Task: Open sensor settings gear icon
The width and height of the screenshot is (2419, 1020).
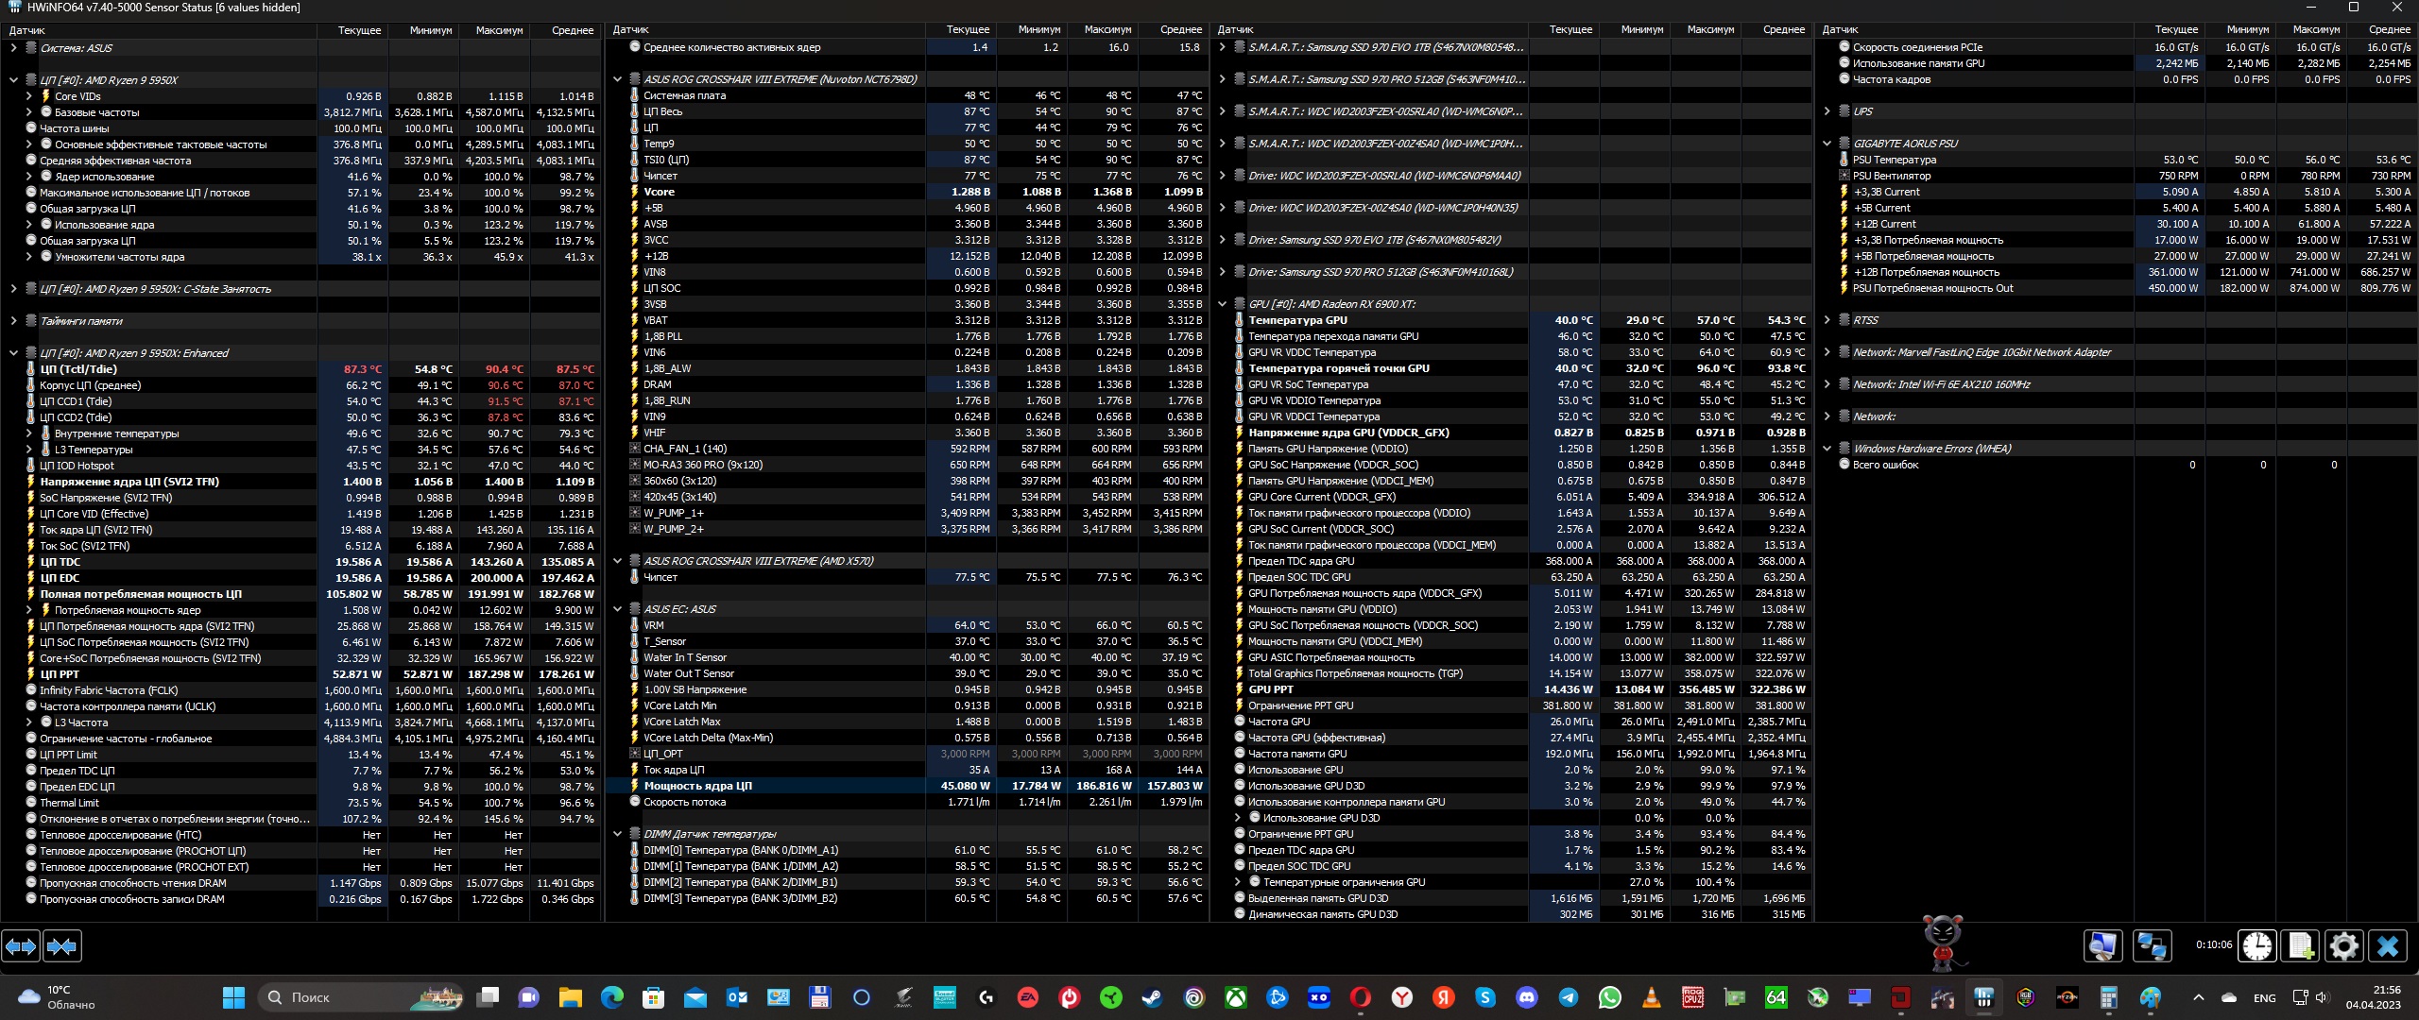Action: (2343, 945)
